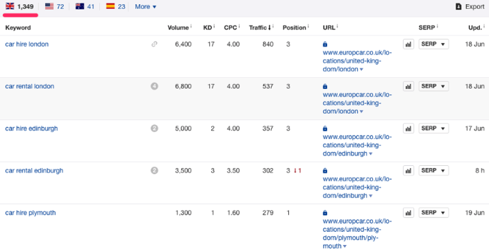Switch to the United States 72 tab

coord(55,6)
